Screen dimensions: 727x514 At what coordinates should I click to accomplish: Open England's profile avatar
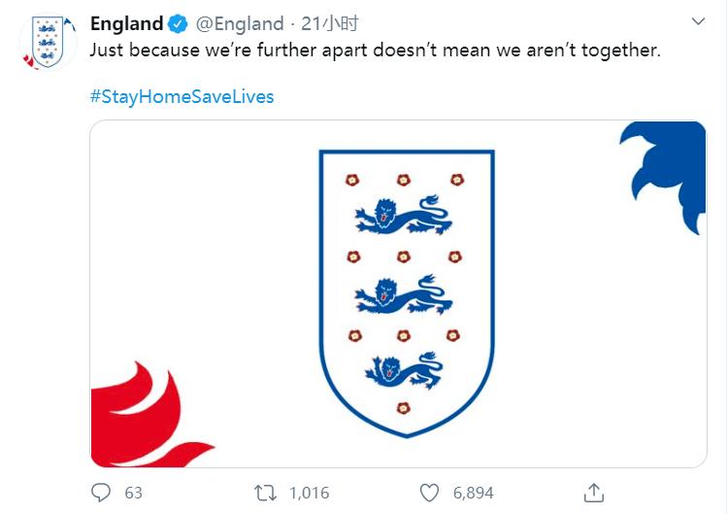point(45,41)
